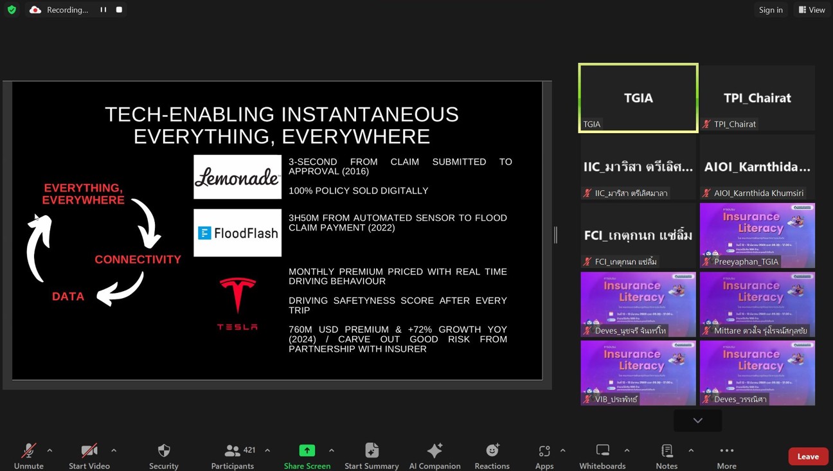Select the TGIA participant tile
The image size is (833, 471).
(x=638, y=98)
